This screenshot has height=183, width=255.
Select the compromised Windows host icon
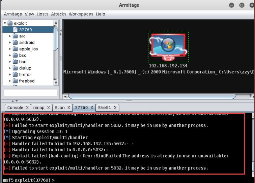coord(168,47)
